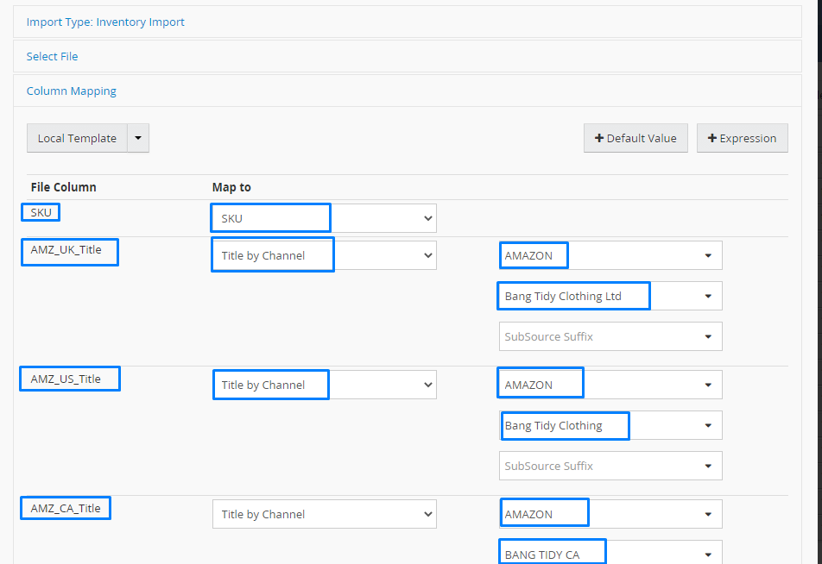The height and width of the screenshot is (564, 822).
Task: Open the Local Template caret dropdown
Action: tap(138, 138)
